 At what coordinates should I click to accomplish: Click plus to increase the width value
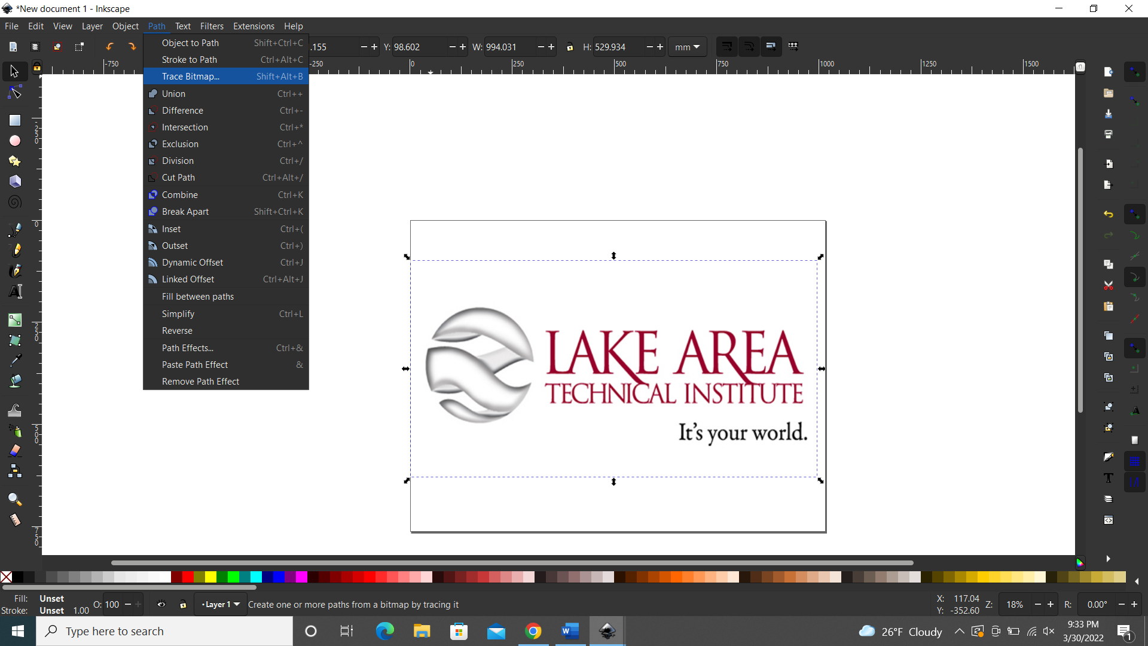(x=551, y=47)
